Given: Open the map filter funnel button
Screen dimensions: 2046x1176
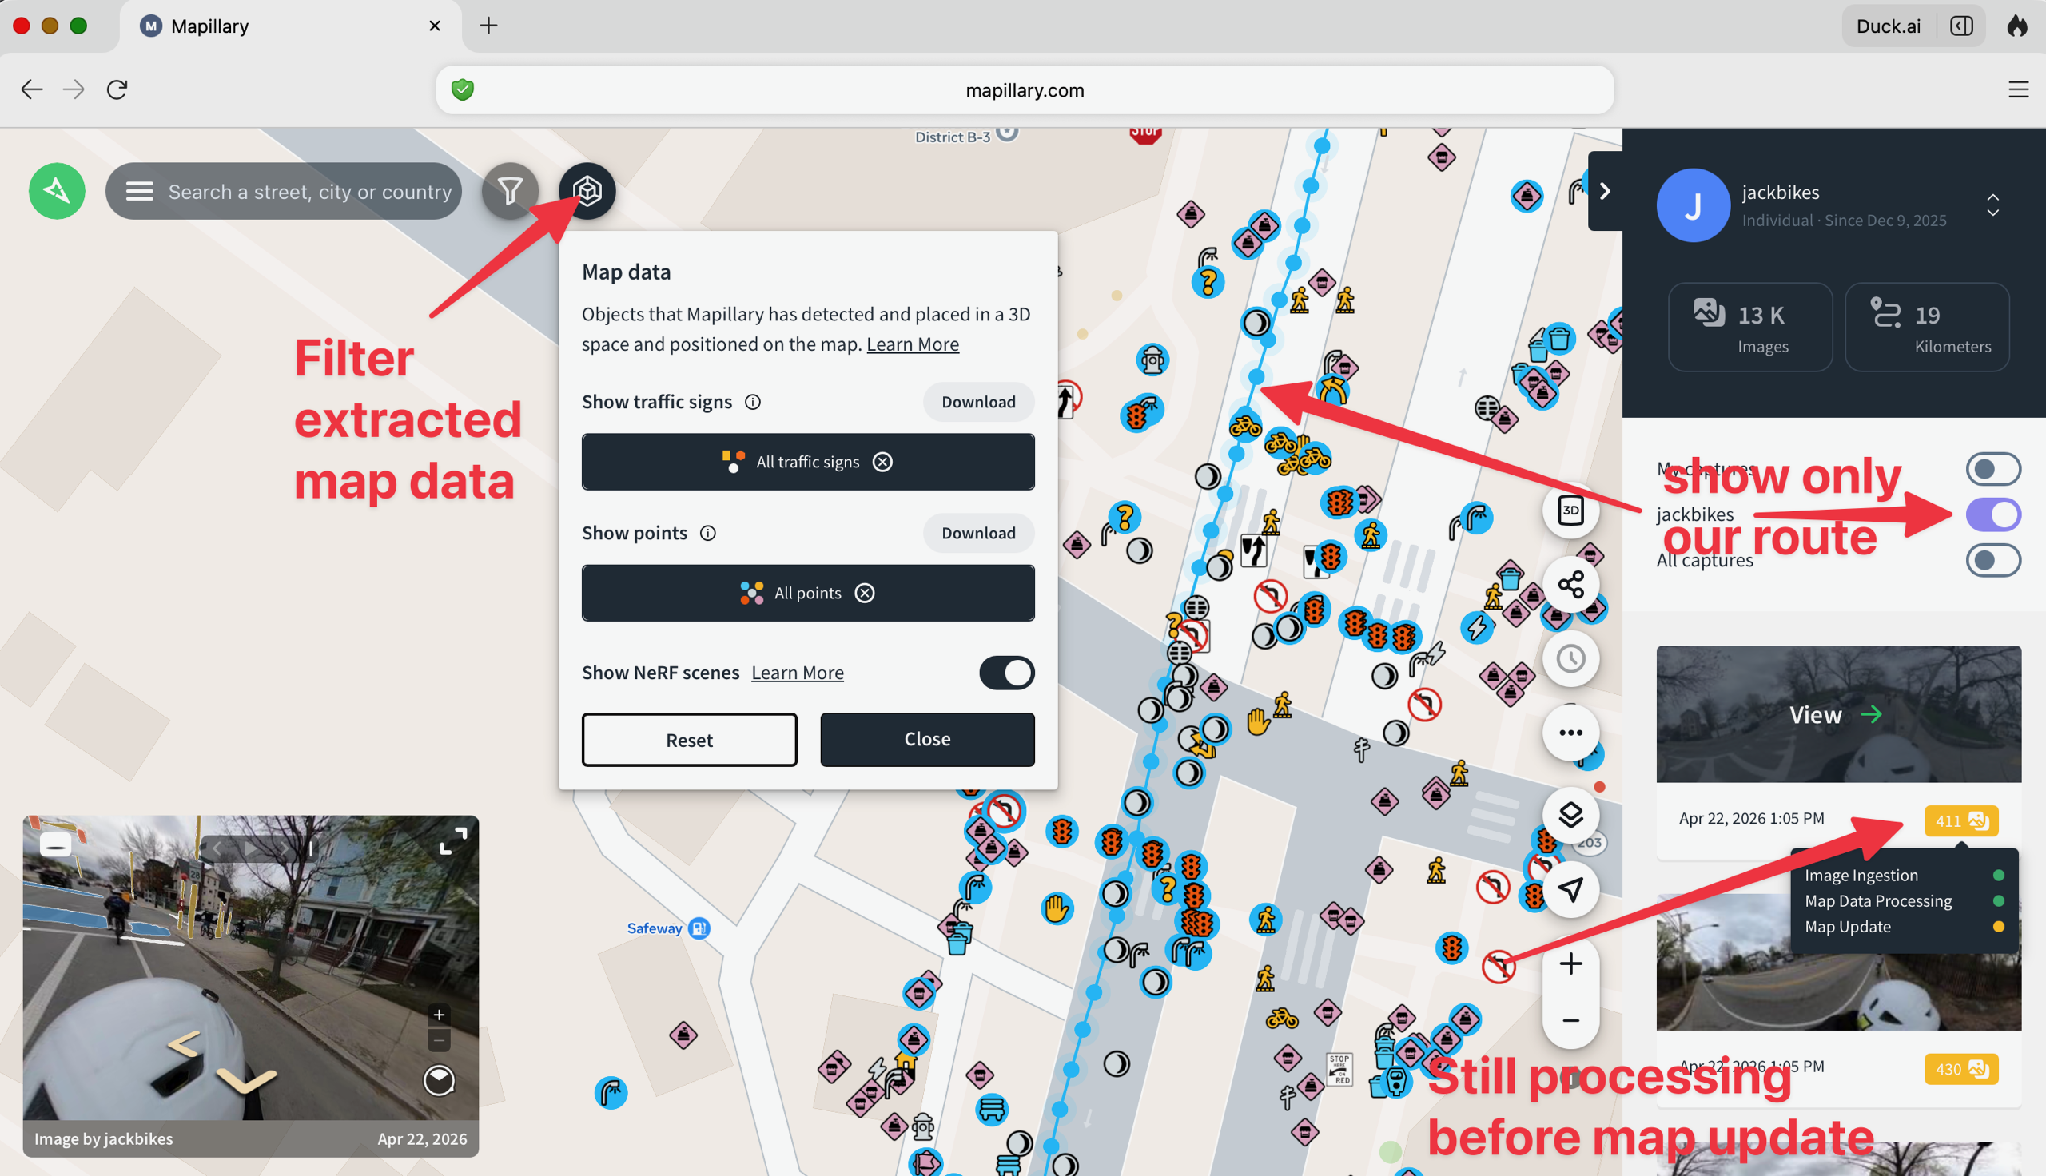Looking at the screenshot, I should pos(510,191).
